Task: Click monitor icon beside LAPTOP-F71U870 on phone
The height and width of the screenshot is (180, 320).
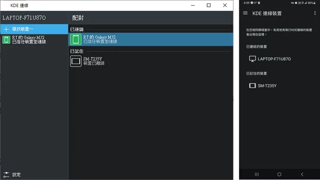Action: click(x=253, y=59)
